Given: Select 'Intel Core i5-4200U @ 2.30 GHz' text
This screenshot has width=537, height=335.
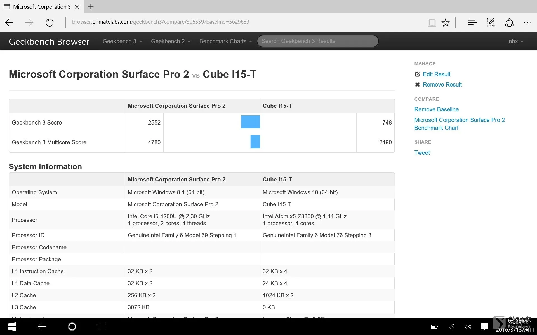Looking at the screenshot, I should [x=169, y=216].
